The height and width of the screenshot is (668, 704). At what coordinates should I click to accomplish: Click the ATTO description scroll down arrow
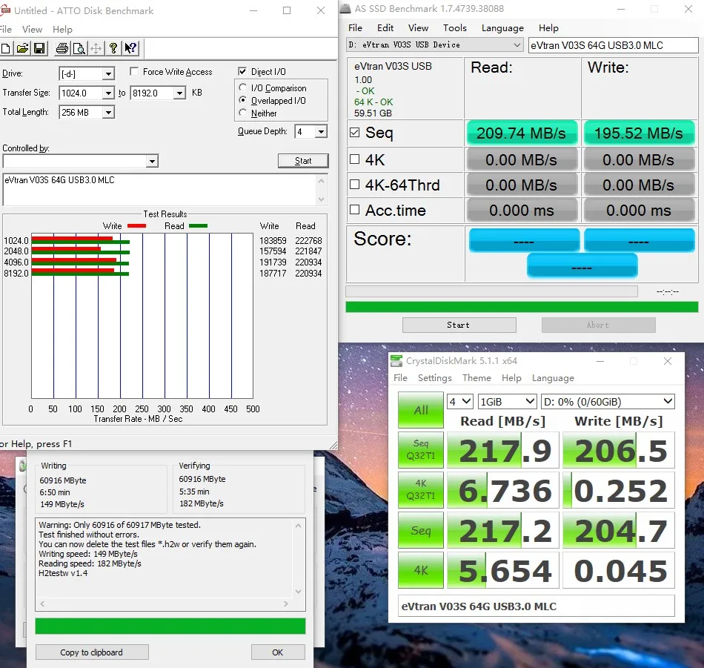[321, 199]
